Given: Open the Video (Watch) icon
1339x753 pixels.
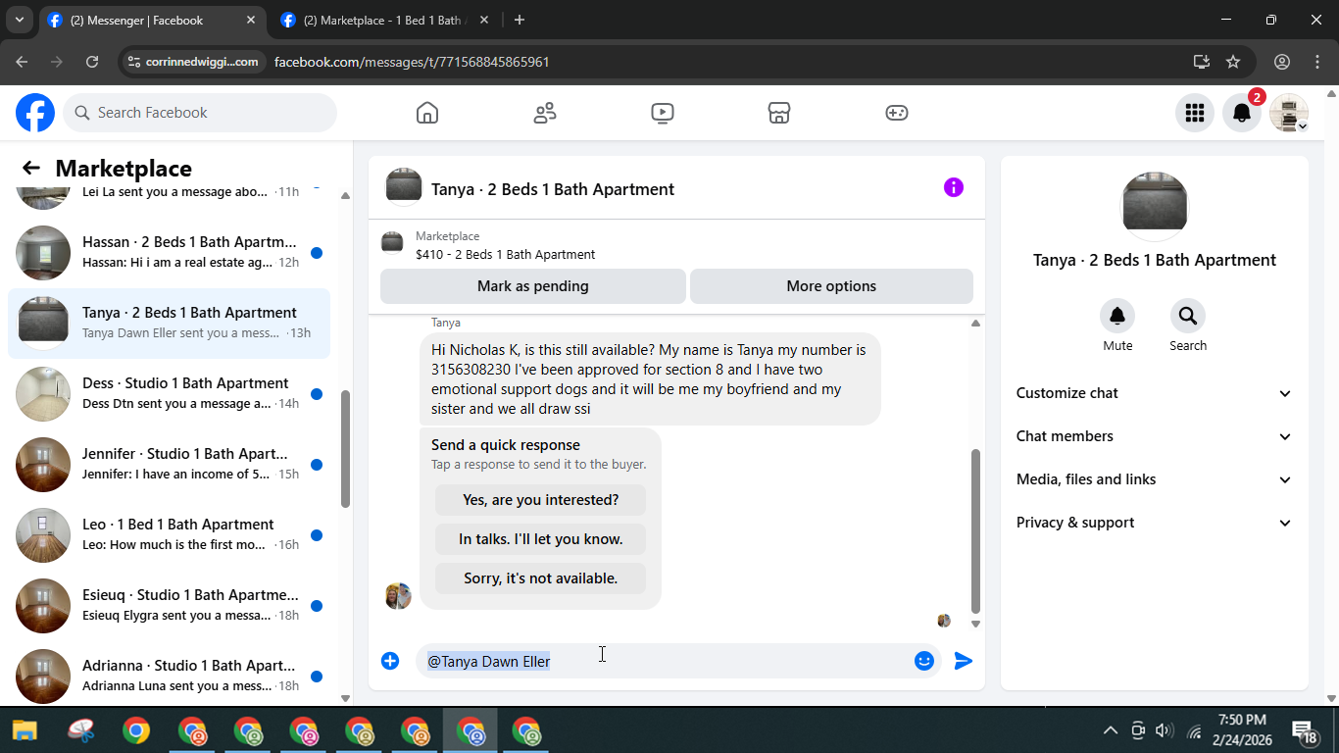Looking at the screenshot, I should pyautogui.click(x=663, y=113).
